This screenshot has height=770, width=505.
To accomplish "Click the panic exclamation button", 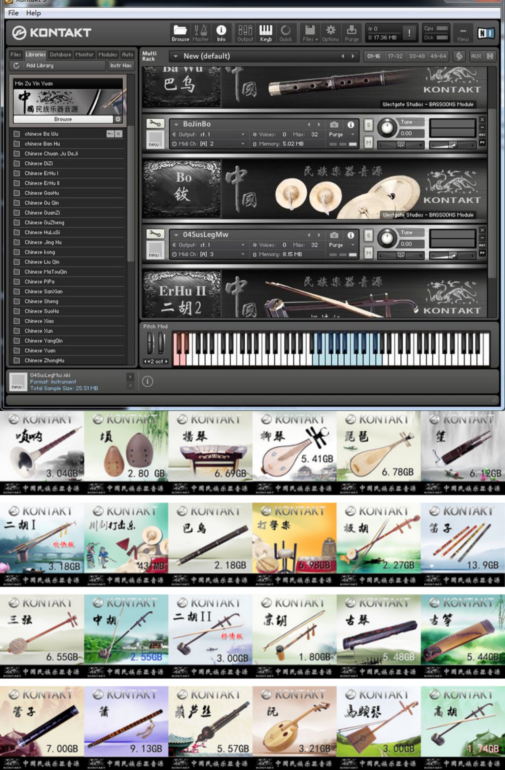I will [409, 33].
